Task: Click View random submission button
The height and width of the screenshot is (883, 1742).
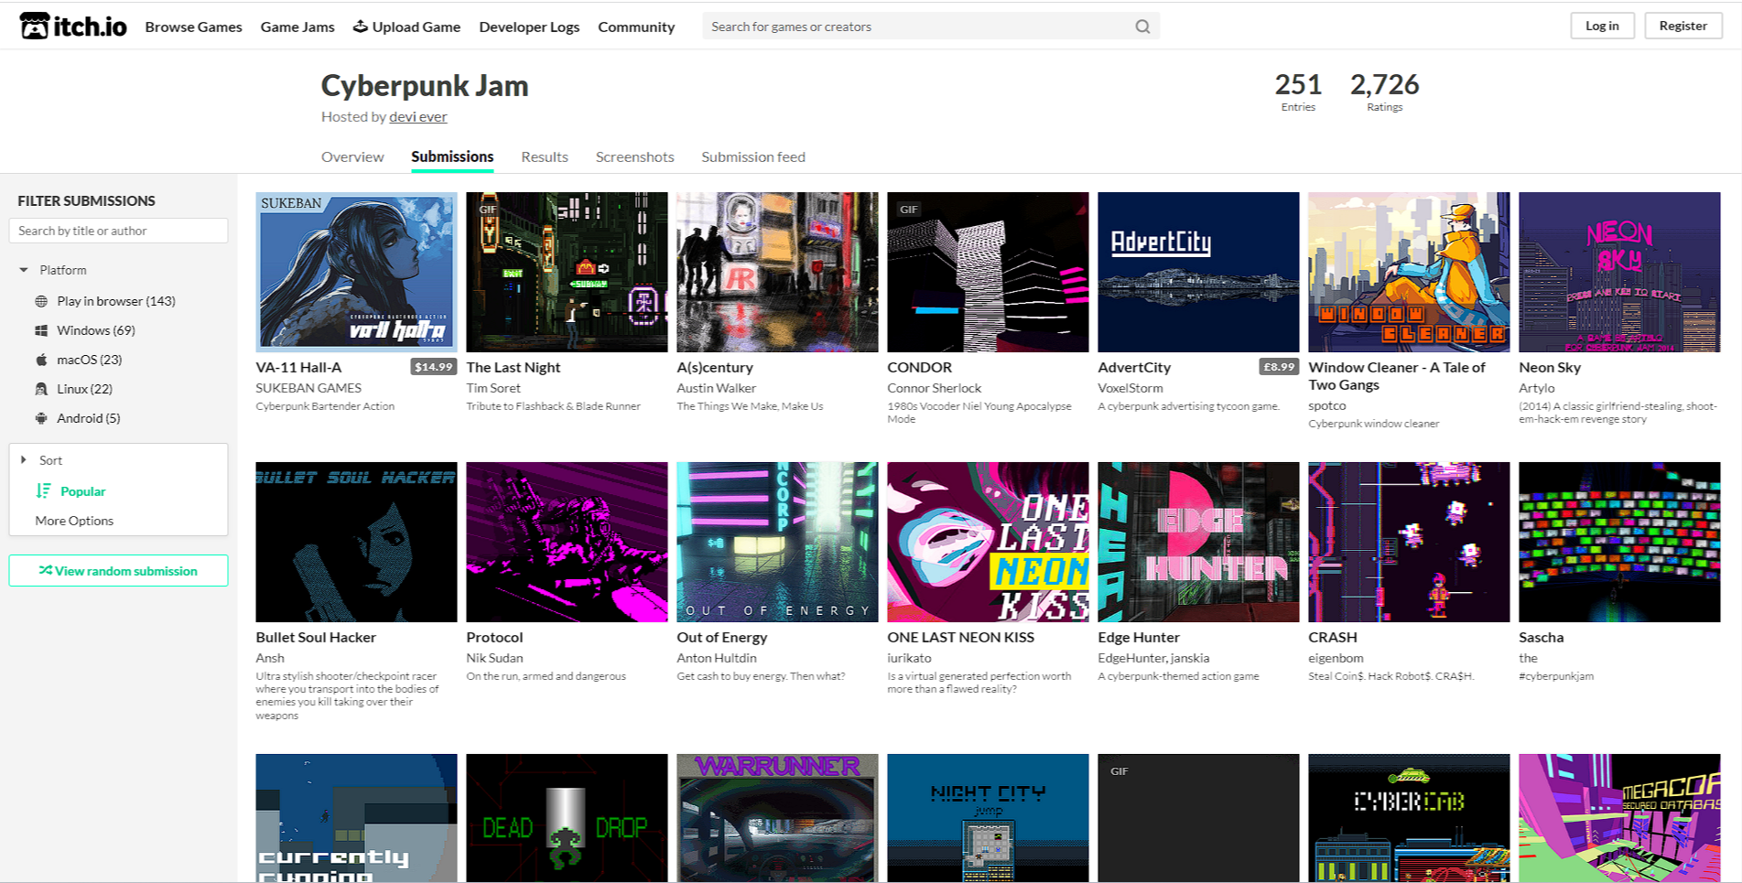Action: (x=118, y=570)
